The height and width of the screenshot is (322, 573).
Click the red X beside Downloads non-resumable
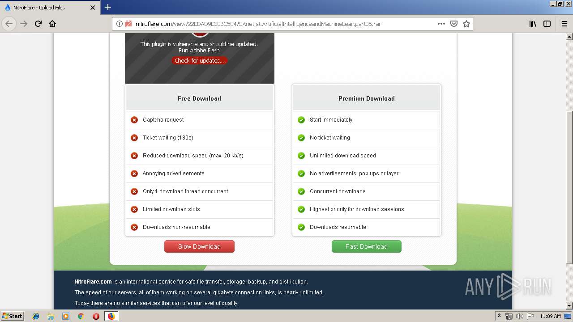pyautogui.click(x=134, y=227)
